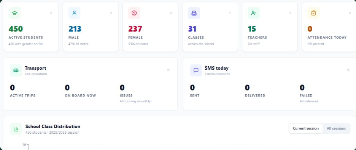Click the Transport panel heading

35,68
